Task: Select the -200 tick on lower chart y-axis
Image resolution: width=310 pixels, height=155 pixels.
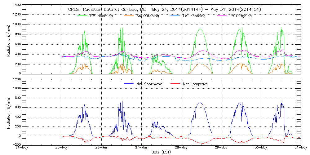Action: coord(16,145)
